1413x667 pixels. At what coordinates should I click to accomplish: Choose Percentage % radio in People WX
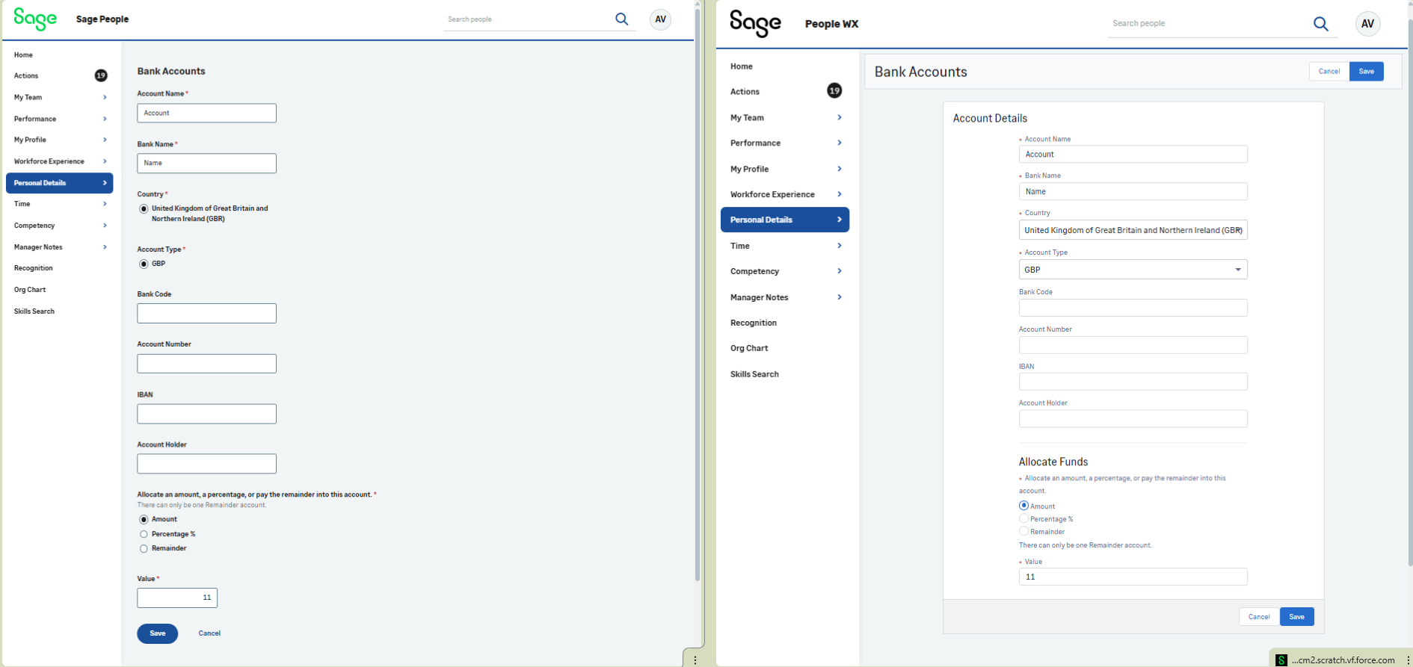1023,518
